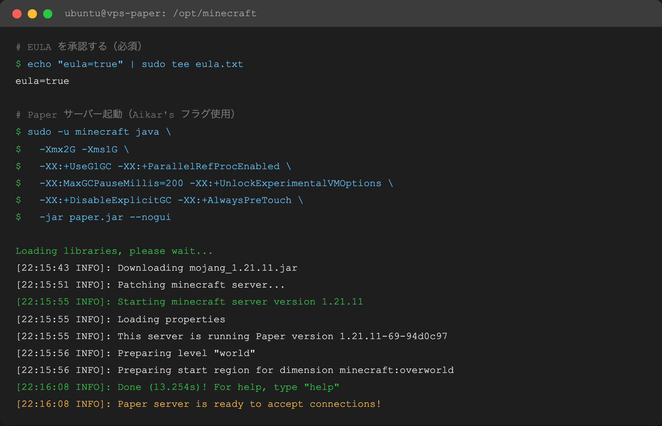Click the "-Xmx2G" memory flag

tap(57, 149)
